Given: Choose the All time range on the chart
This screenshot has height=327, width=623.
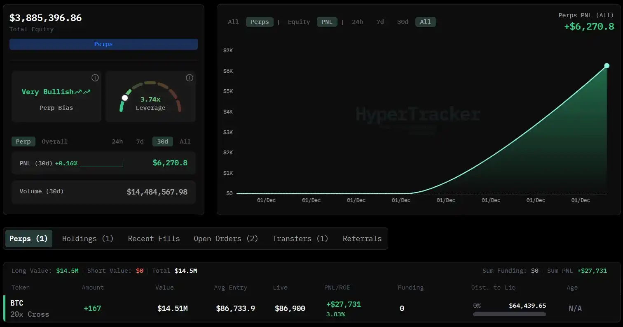Looking at the screenshot, I should (425, 22).
